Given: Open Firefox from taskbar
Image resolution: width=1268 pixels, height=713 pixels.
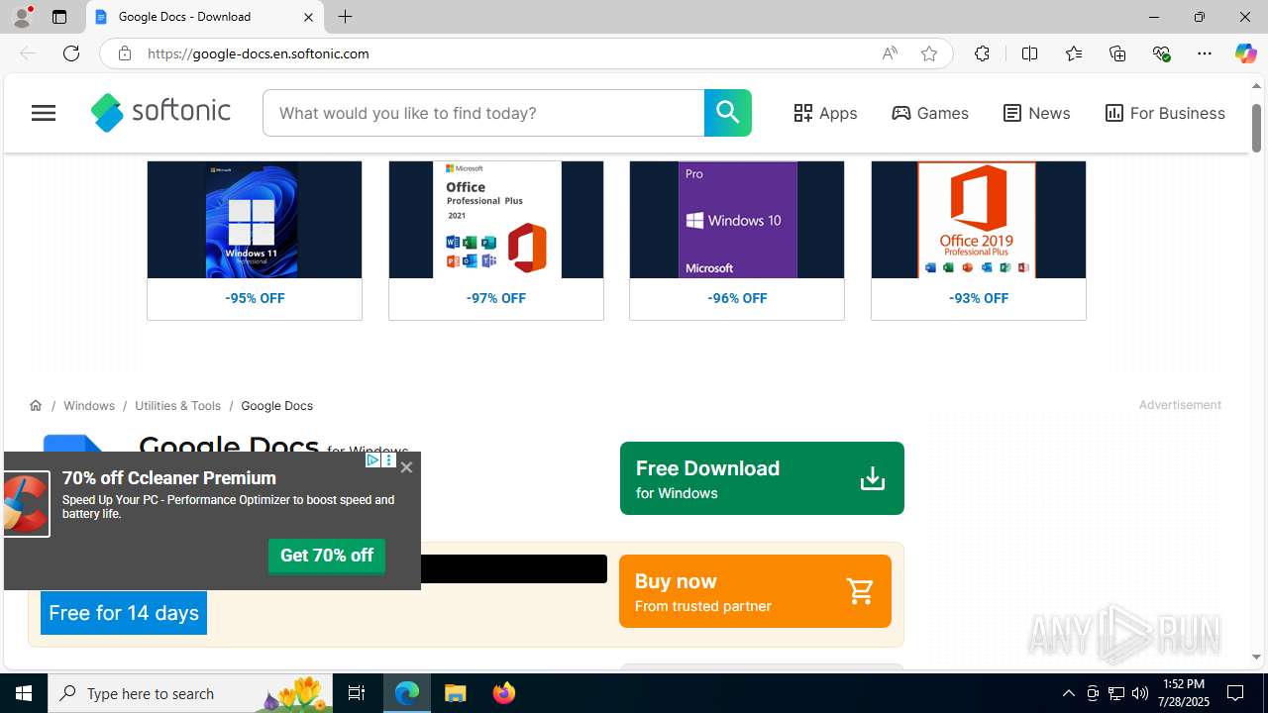Looking at the screenshot, I should point(504,693).
